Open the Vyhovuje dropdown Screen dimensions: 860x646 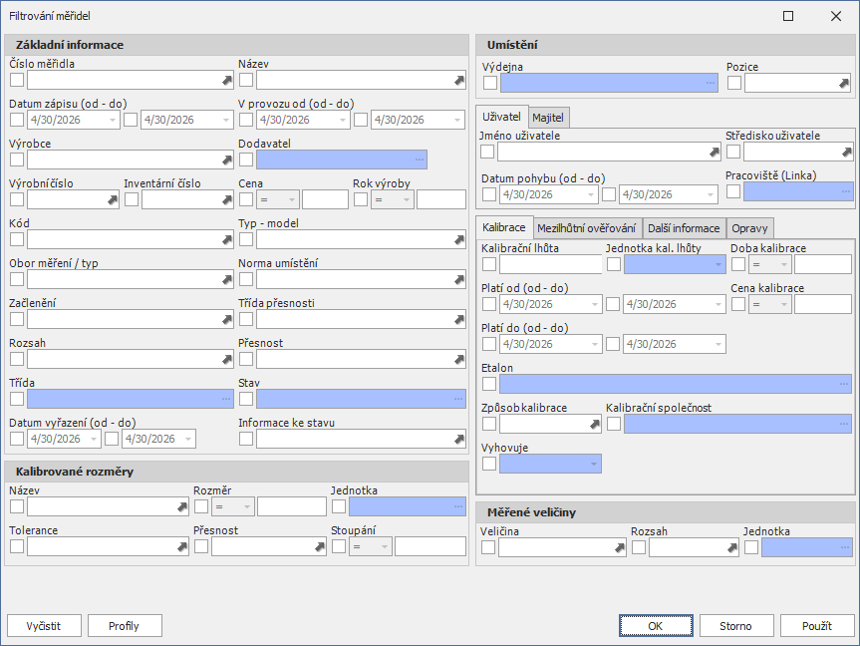click(x=594, y=464)
